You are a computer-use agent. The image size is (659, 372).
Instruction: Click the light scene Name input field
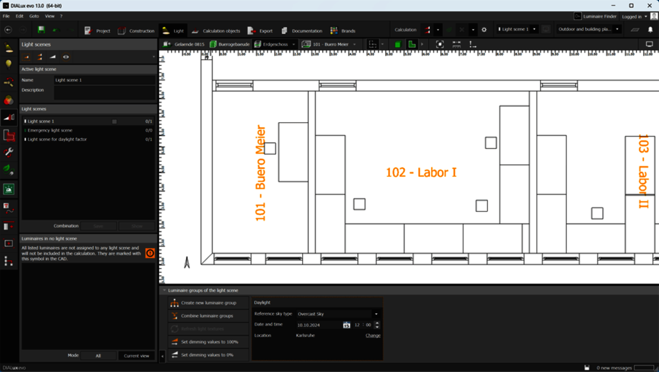(x=105, y=80)
